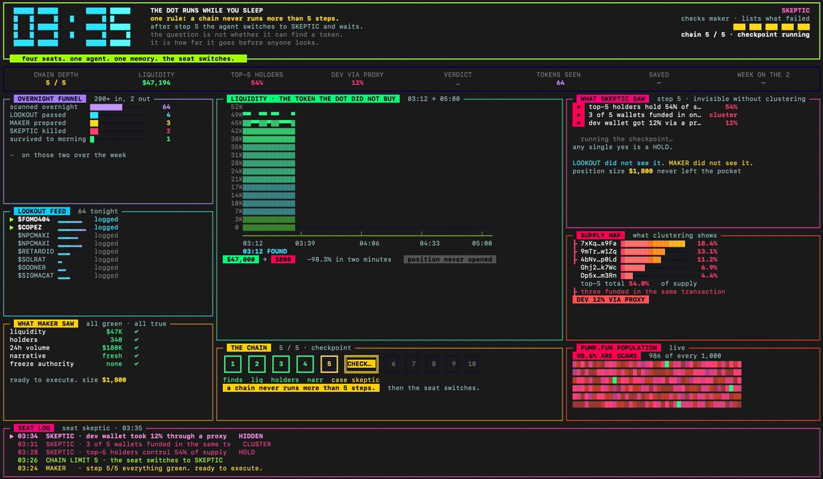This screenshot has width=823, height=479.
Task: Click the checkmark in the freeze authority row
Action: 136,365
